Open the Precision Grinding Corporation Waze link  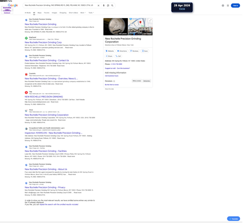[x=47, y=115]
